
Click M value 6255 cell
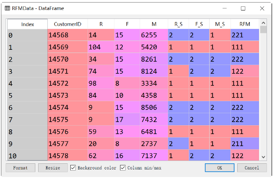(154, 35)
